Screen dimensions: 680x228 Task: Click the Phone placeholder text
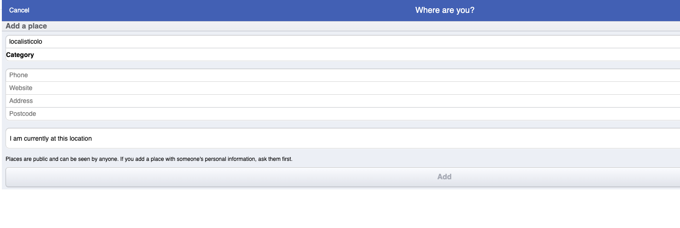18,75
